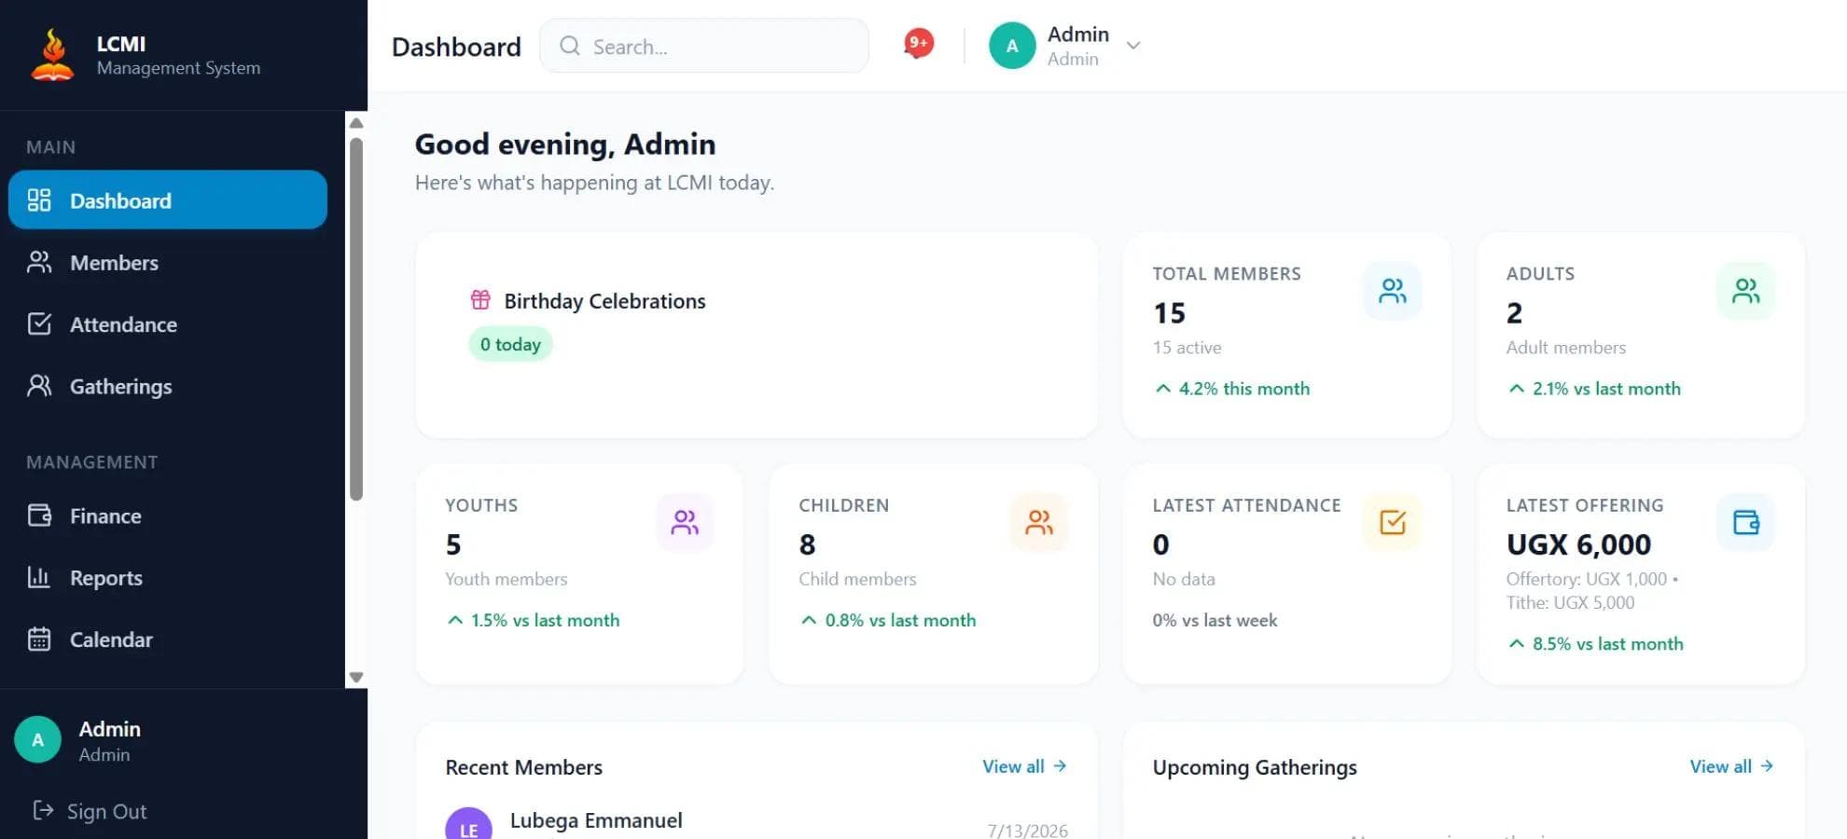
Task: Click the 0.8% vs last month trend
Action: tap(888, 620)
